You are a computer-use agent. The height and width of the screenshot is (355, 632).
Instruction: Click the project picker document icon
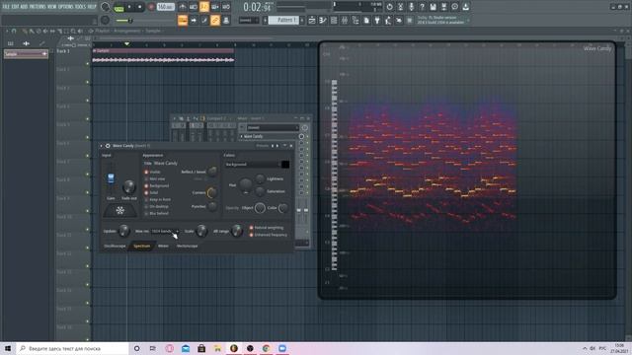tap(366, 20)
